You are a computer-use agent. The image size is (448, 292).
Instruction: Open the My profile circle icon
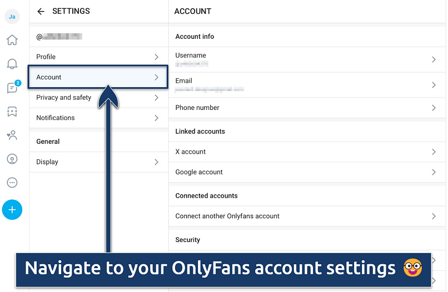click(x=12, y=159)
